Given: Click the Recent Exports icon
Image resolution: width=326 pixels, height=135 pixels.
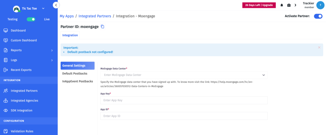Looking at the screenshot, I should 6,70.
